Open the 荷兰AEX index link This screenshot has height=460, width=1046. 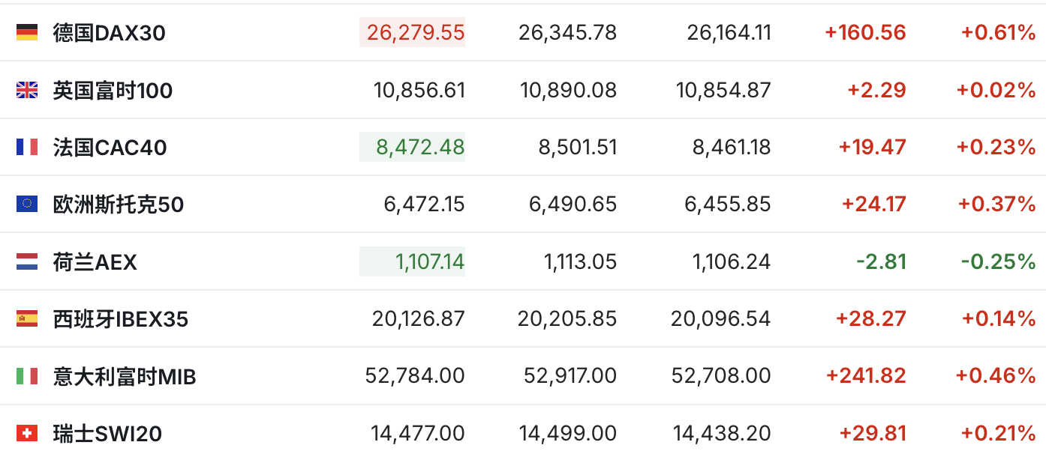point(95,262)
